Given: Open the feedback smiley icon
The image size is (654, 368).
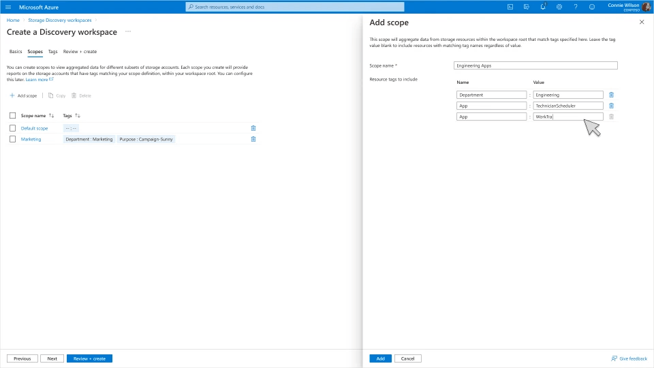Looking at the screenshot, I should (592, 7).
